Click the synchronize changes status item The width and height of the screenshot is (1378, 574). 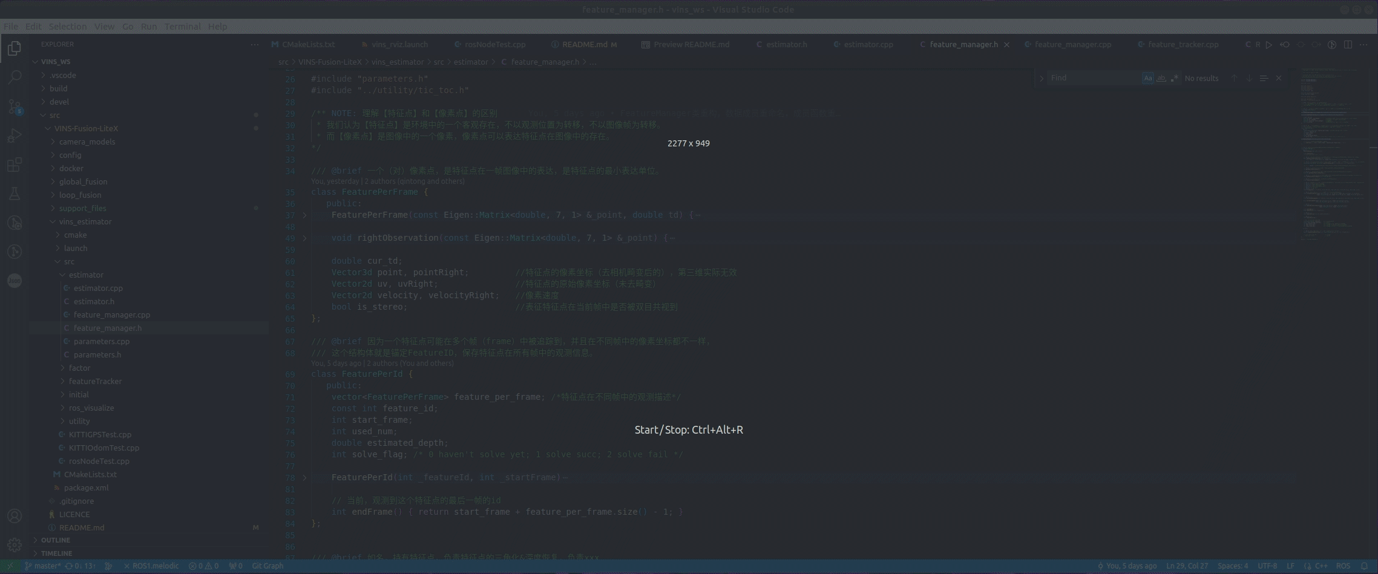81,566
